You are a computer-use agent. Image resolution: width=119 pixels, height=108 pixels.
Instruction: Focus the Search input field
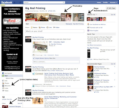click(x=43, y=2)
